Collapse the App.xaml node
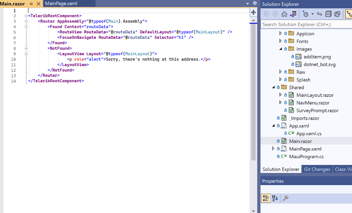 274,126
